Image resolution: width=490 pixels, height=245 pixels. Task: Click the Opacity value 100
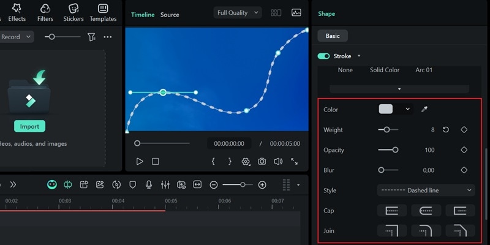429,150
